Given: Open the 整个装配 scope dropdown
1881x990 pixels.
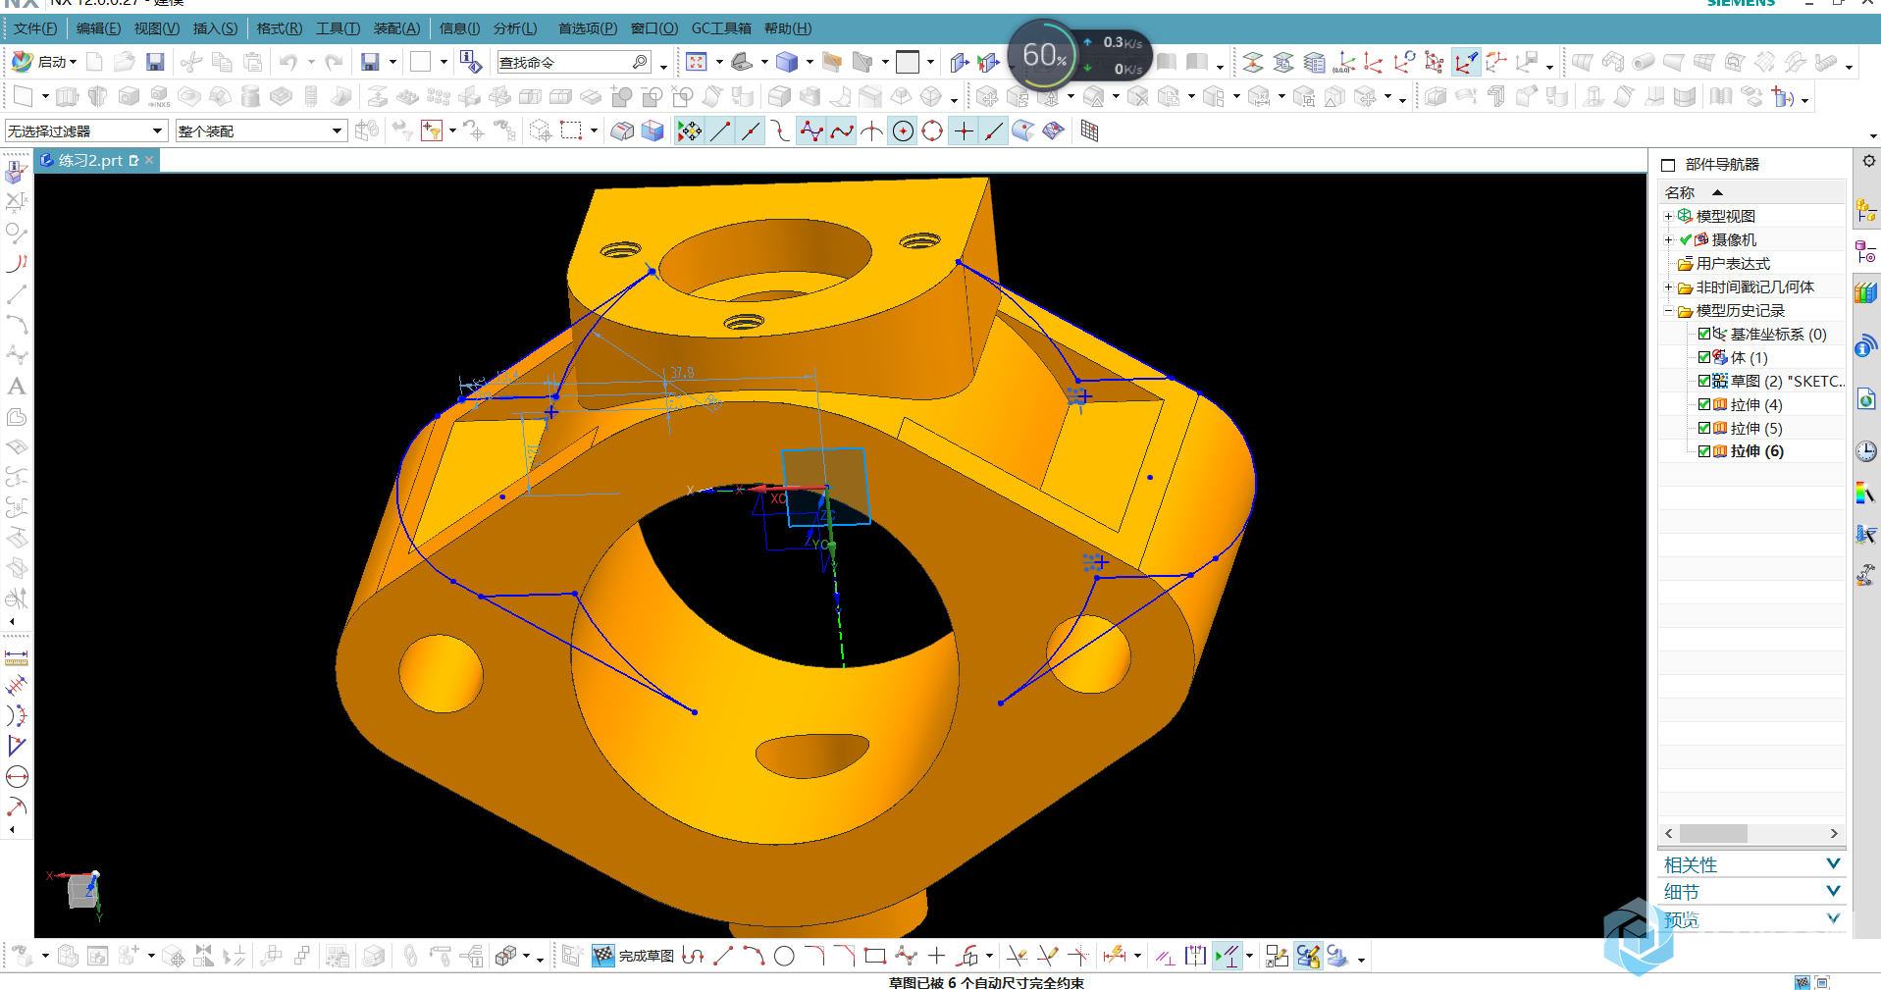Looking at the screenshot, I should [x=261, y=130].
